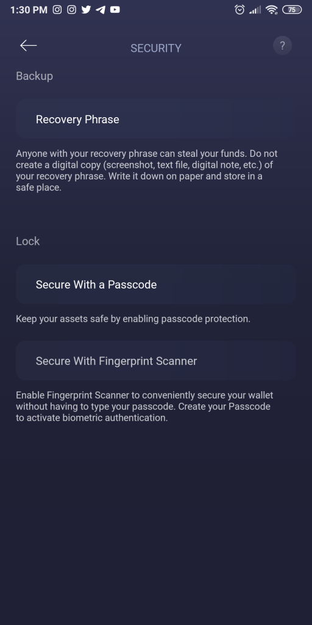Image resolution: width=312 pixels, height=625 pixels.
Task: Select Secure With a Passcode
Action: pos(155,284)
